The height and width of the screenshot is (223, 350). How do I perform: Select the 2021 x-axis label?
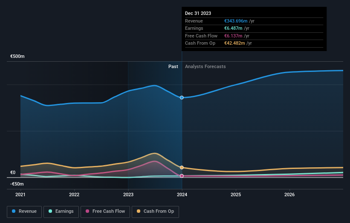[x=20, y=194]
